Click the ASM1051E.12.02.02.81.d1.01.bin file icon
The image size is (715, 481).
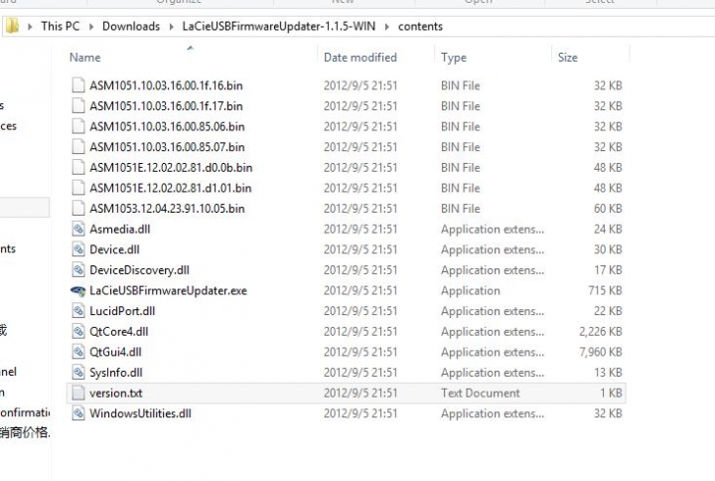(x=78, y=188)
